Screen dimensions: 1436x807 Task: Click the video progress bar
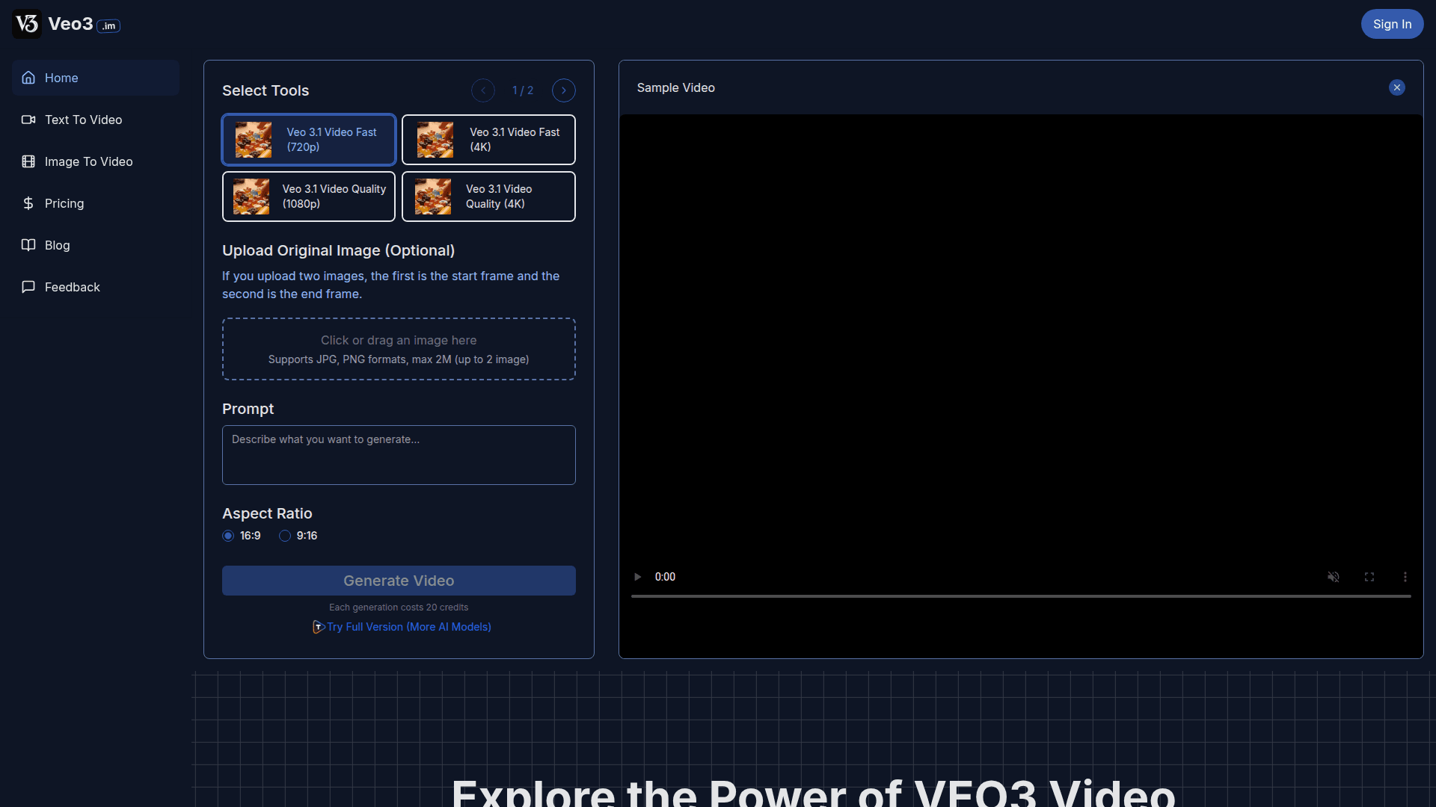1021,596
